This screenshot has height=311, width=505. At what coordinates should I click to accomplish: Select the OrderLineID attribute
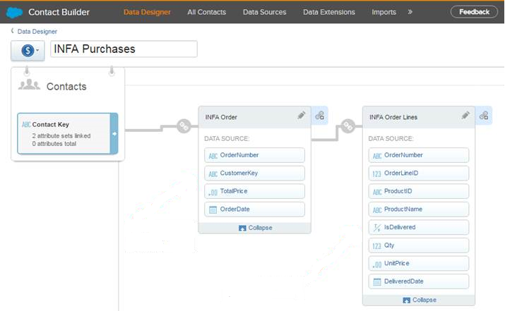coord(419,173)
